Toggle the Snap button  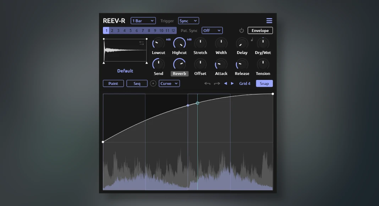point(264,84)
